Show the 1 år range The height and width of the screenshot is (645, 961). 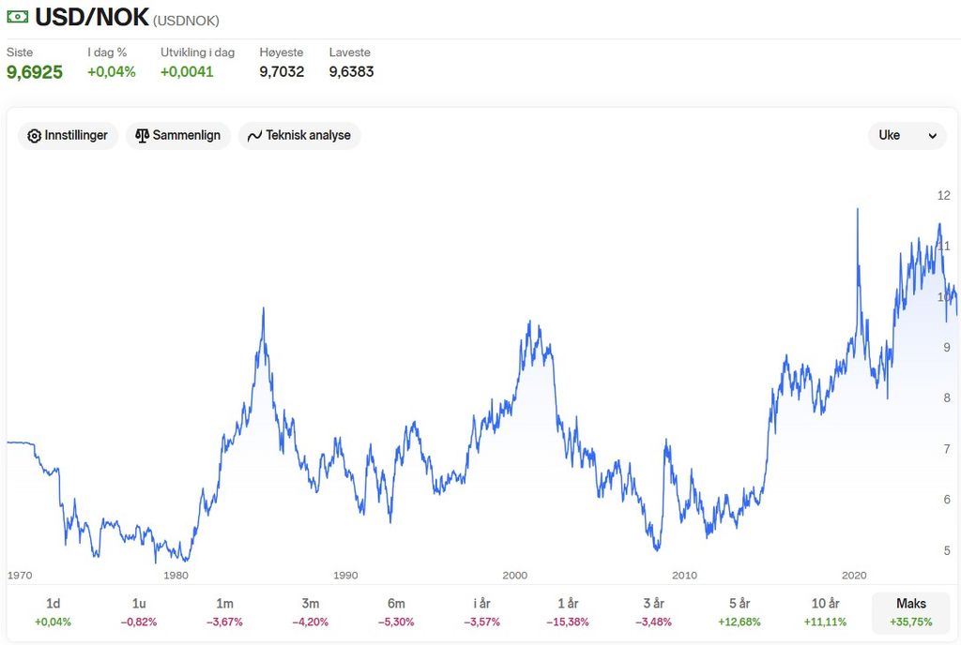pos(568,612)
